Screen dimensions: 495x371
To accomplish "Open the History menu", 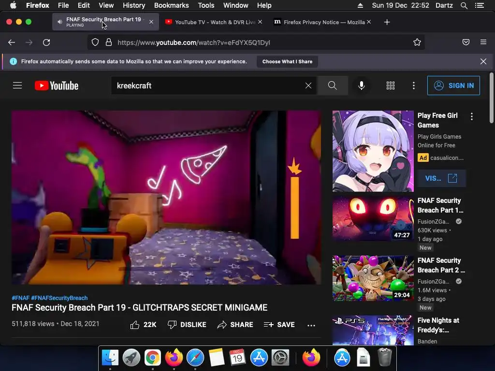I will pos(134,5).
